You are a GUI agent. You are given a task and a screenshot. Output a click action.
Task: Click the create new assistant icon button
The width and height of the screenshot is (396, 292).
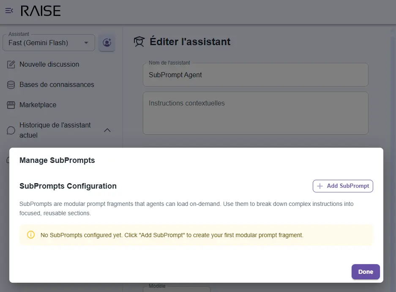click(107, 43)
